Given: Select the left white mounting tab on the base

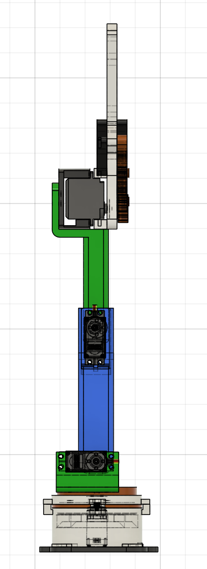Looking at the screenshot, I should [x=47, y=506].
